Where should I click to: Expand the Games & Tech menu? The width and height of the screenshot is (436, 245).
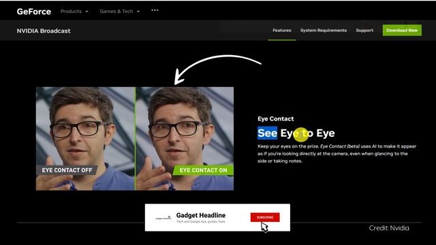pyautogui.click(x=120, y=12)
